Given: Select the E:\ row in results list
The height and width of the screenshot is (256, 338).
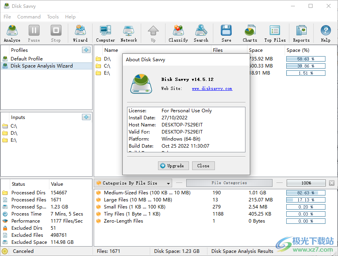Looking at the screenshot, I should tap(107, 73).
